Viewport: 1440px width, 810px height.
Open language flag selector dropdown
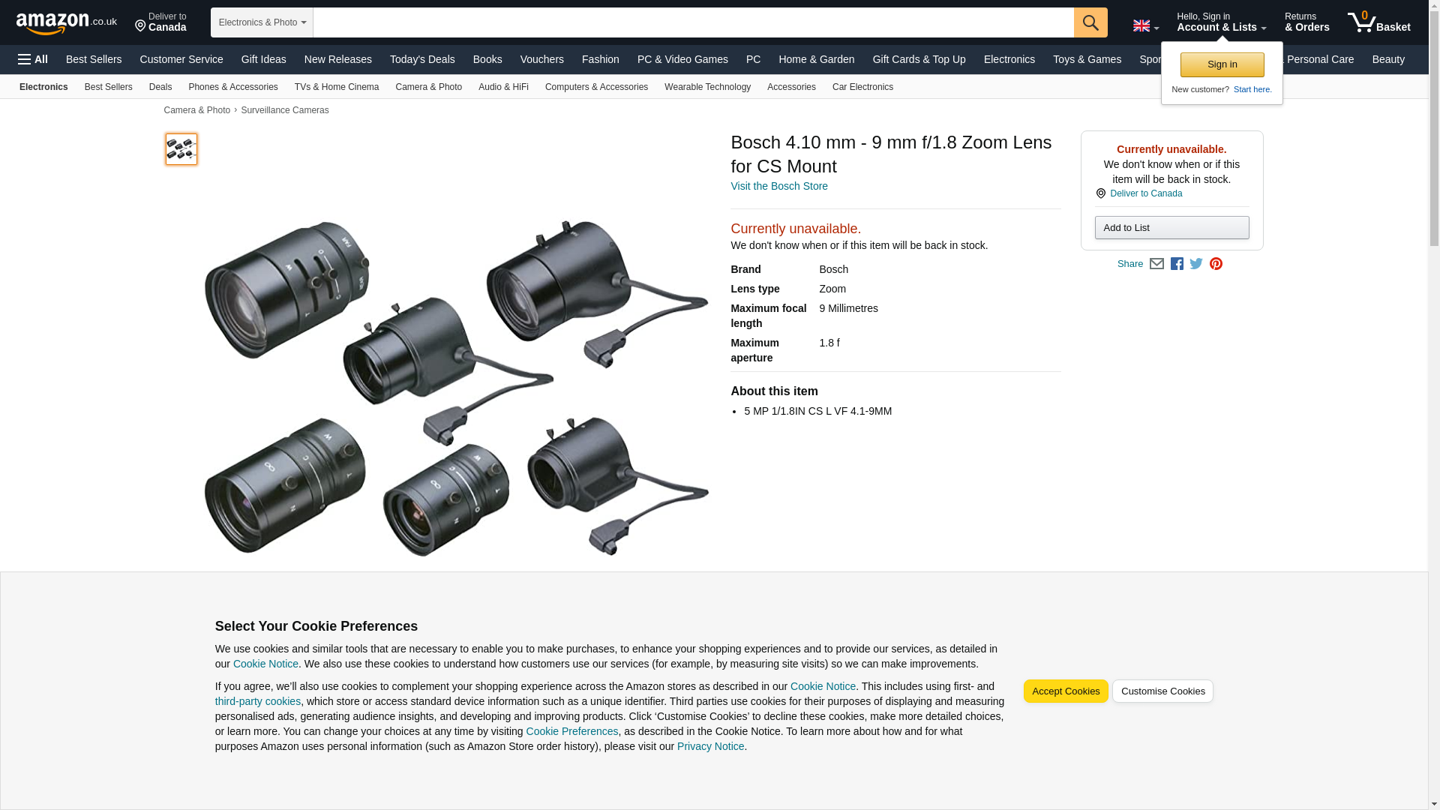click(1145, 26)
